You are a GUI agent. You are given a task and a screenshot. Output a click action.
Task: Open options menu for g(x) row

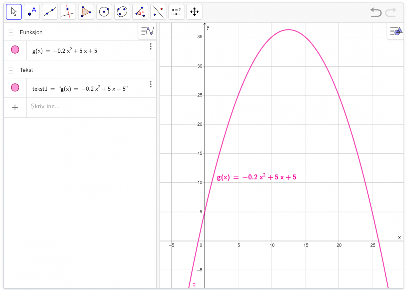tap(151, 47)
